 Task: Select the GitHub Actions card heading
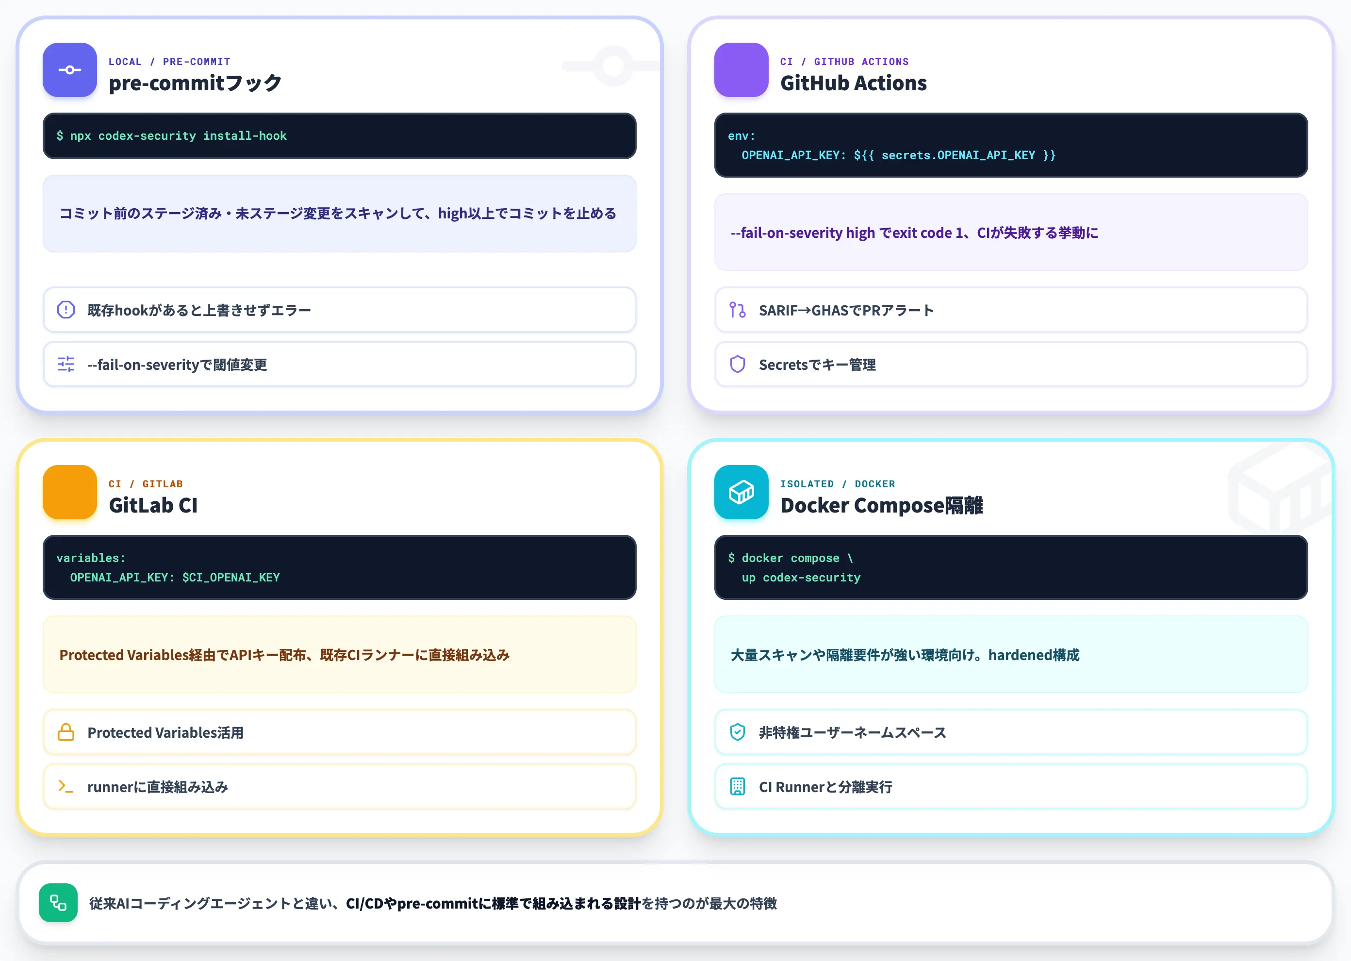854,83
